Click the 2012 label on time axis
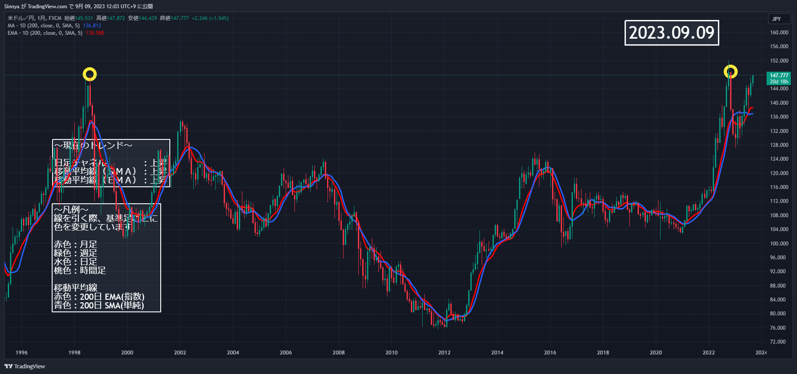Image resolution: width=797 pixels, height=374 pixels. pyautogui.click(x=444, y=353)
